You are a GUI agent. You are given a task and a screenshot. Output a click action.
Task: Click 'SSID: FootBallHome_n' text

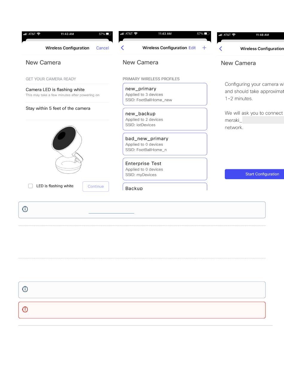tap(146, 150)
